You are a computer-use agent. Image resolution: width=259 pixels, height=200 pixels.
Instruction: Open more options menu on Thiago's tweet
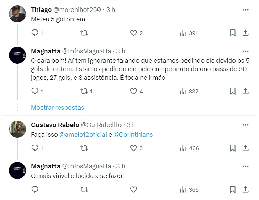tap(245, 10)
